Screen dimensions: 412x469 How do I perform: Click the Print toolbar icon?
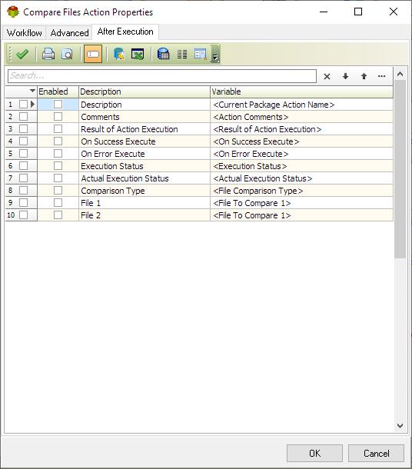click(x=48, y=54)
